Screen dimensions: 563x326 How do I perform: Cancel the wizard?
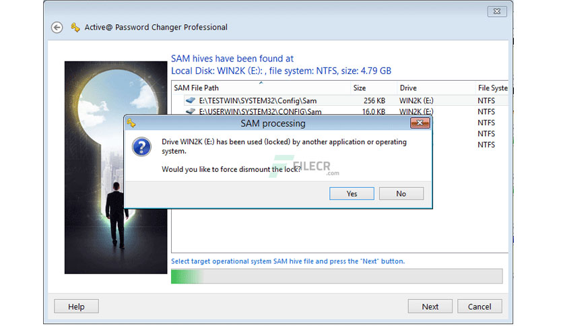pos(479,306)
